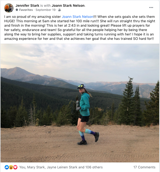
Task: Click Jennifer Stark's profile picture
Action: (x=9, y=8)
